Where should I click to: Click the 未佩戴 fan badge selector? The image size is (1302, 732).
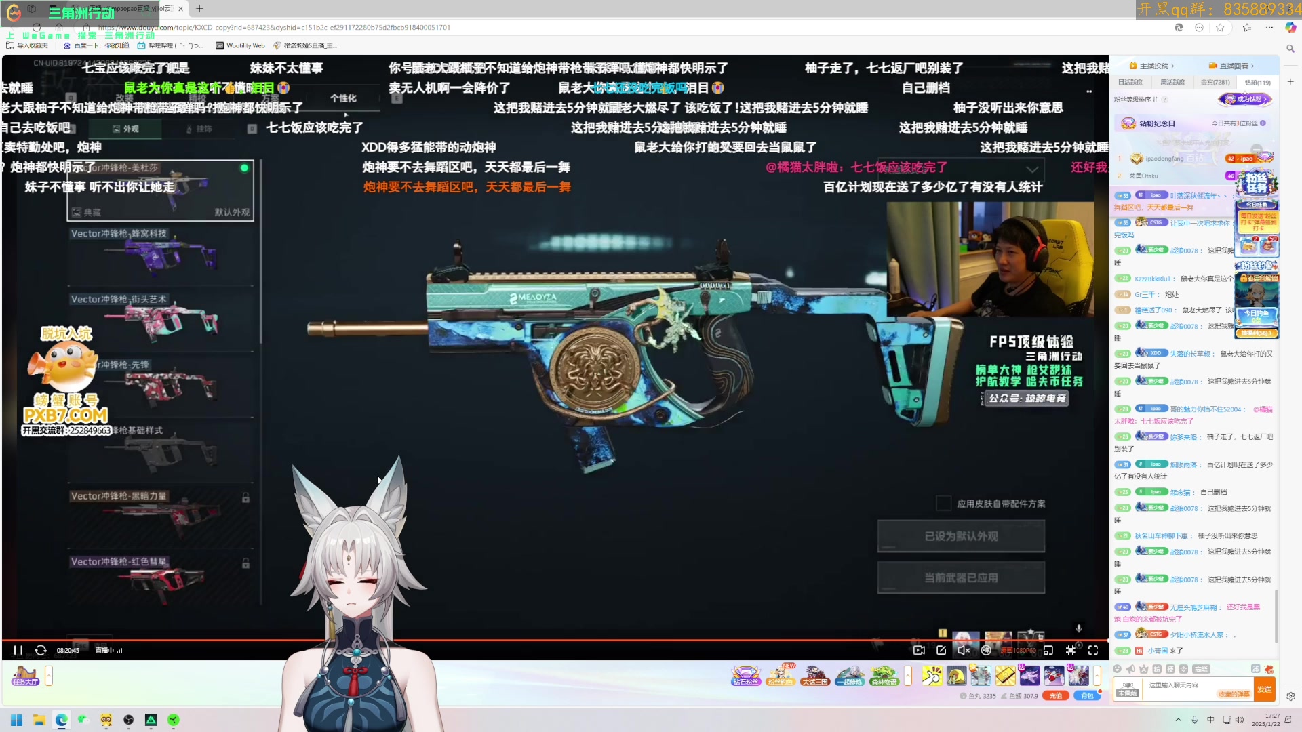coord(1128,689)
